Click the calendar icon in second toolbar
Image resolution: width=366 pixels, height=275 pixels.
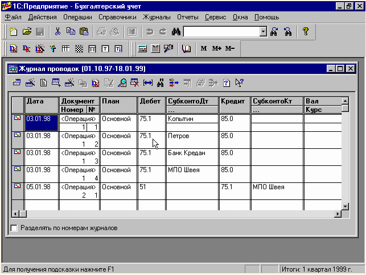[x=155, y=49]
